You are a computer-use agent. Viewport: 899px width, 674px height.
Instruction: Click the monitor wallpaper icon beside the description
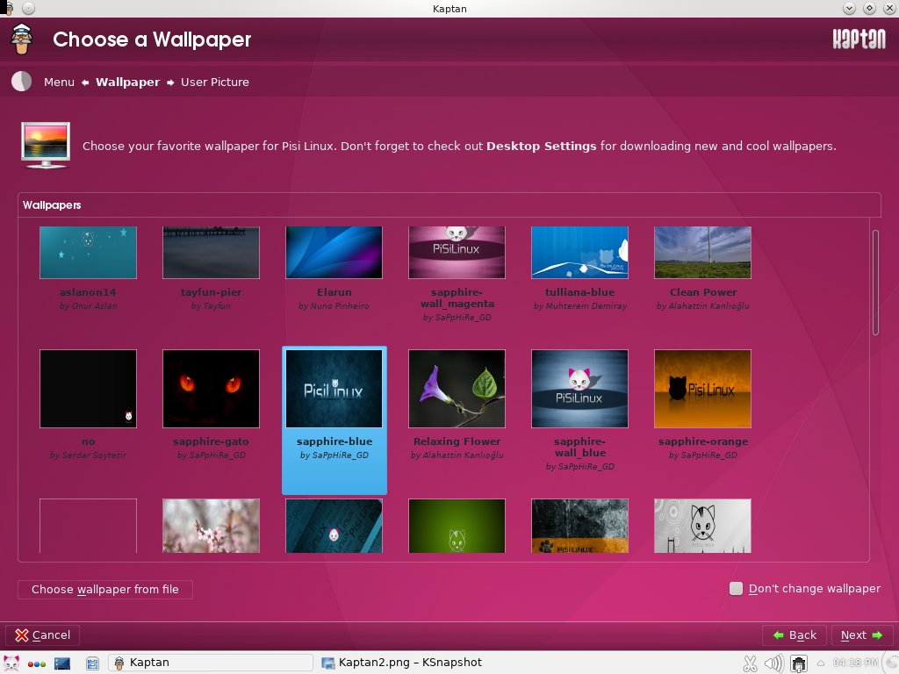45,145
